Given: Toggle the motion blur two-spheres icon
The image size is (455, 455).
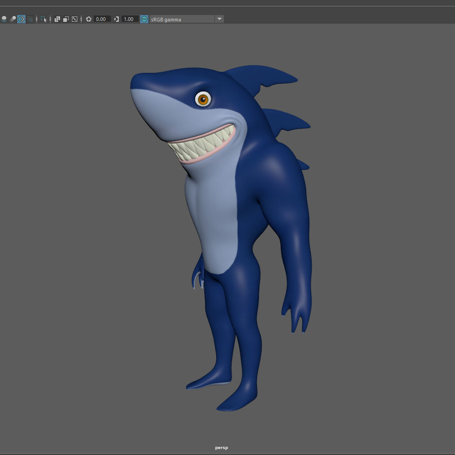Looking at the screenshot, I should click(13, 19).
